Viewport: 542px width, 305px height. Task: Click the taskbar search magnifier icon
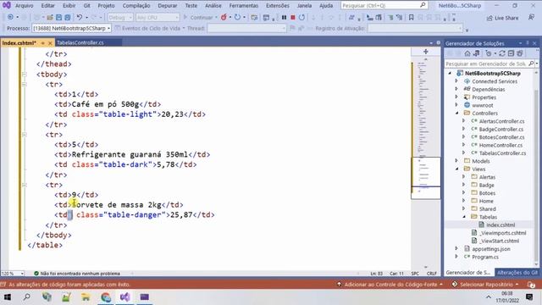coord(26,297)
